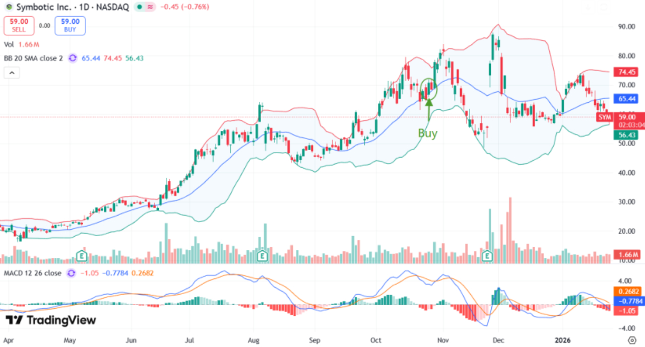Screen dimensions: 645x347
Task: Click the Vol 1.66 M volume label
Action: [20, 44]
